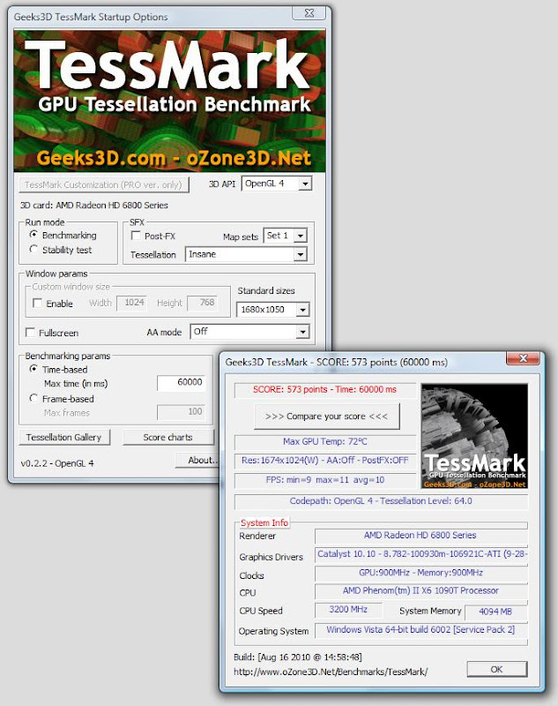Click the Max time 60000 field
Viewport: 558px width, 706px height.
181,382
